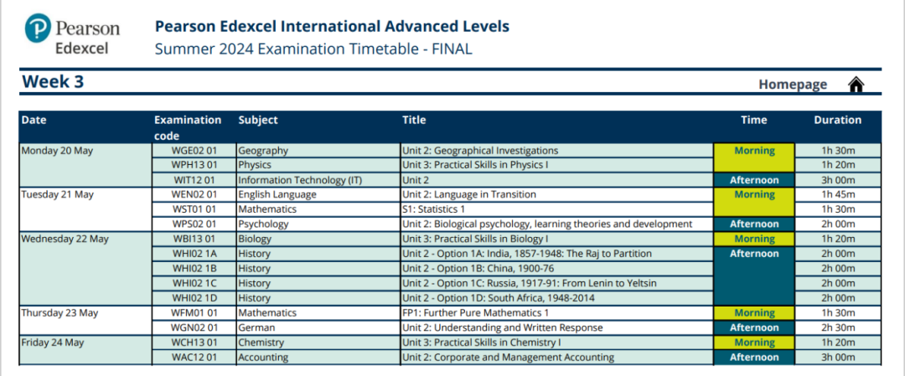Select examination code WHI02 1C

tap(194, 283)
